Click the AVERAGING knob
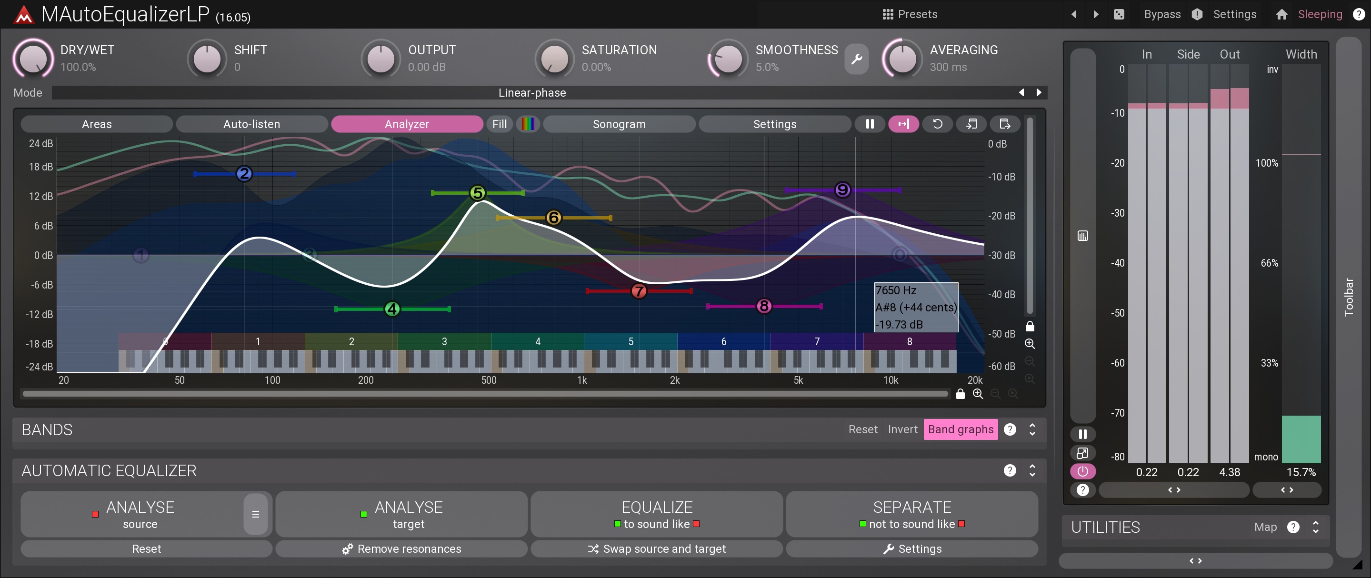The height and width of the screenshot is (578, 1371). tap(902, 59)
